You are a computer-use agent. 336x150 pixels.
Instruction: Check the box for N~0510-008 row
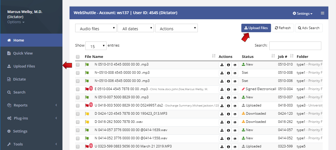(78, 73)
